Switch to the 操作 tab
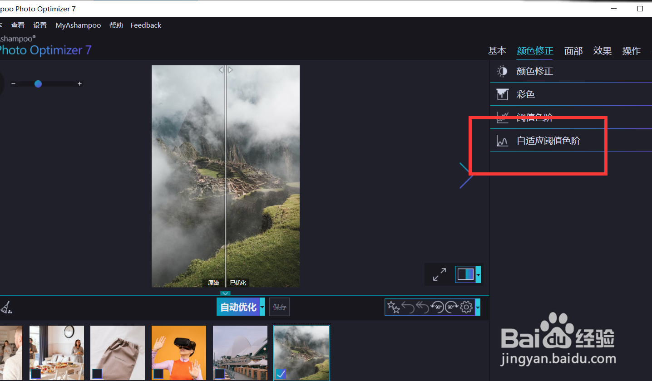The image size is (652, 381). pyautogui.click(x=632, y=51)
